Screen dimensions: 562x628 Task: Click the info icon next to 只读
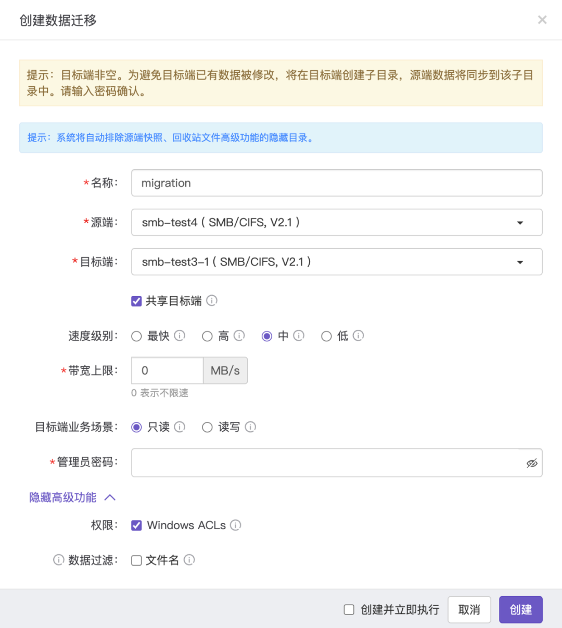tap(180, 427)
